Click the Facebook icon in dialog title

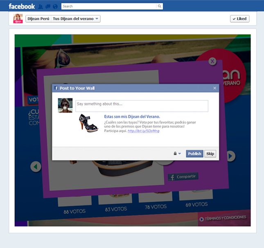tap(56, 88)
